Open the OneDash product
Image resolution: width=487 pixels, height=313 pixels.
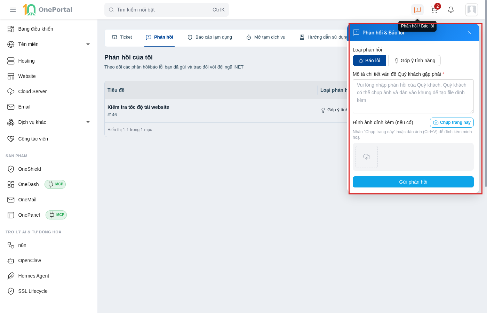click(29, 184)
